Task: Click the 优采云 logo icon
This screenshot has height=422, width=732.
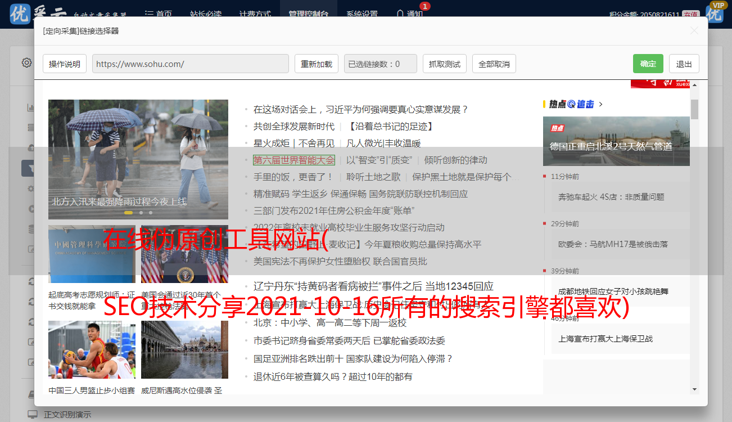Action: [x=20, y=14]
